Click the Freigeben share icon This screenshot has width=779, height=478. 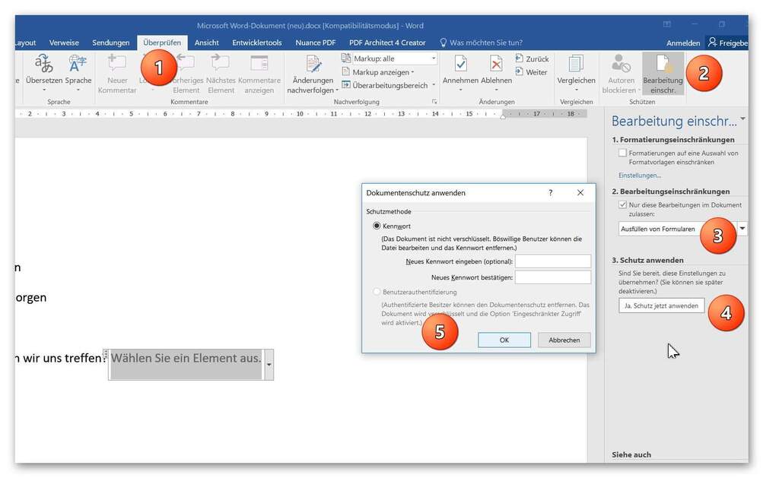[x=712, y=43]
